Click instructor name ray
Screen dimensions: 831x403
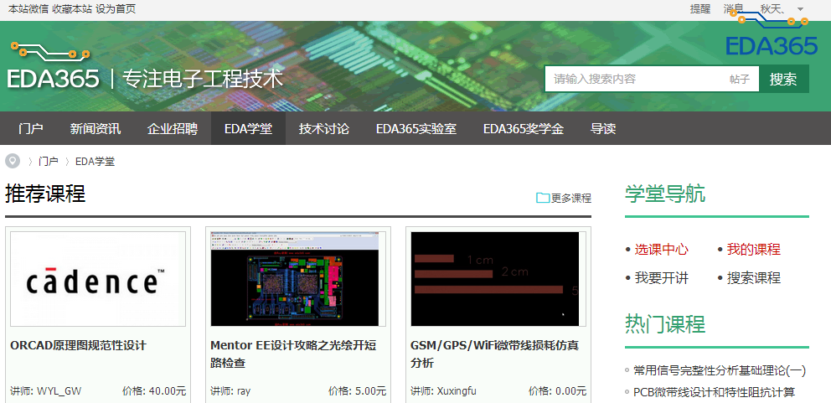[244, 391]
